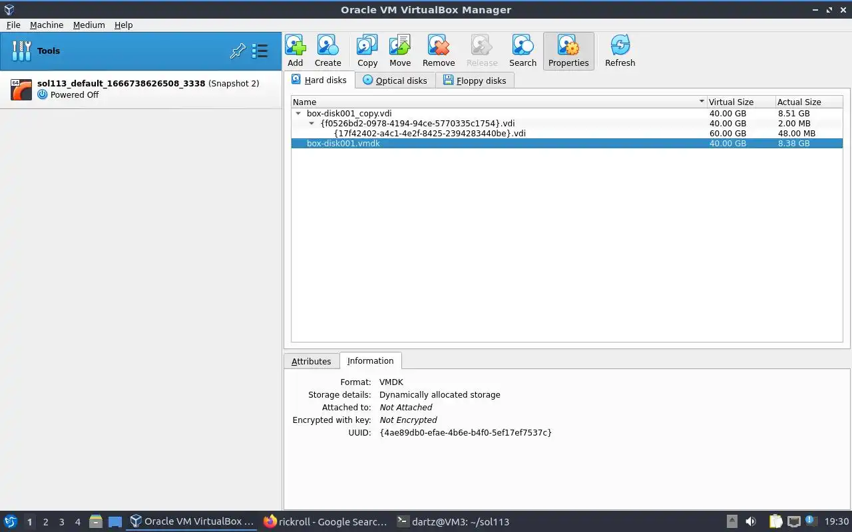
Task: Click the show desktop taskbar icon
Action: (115, 522)
